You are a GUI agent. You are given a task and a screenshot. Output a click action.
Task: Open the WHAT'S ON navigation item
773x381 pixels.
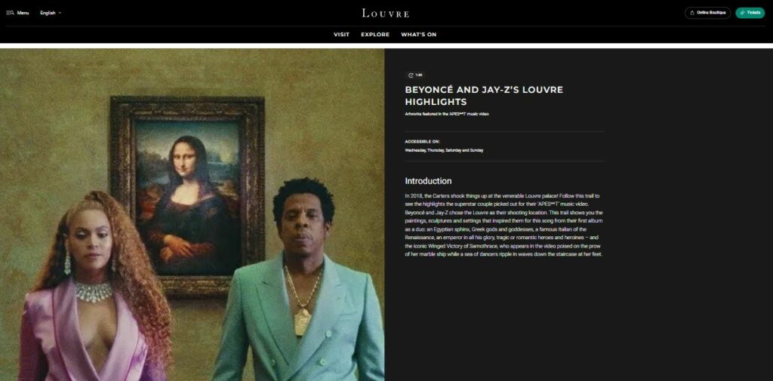tap(418, 35)
